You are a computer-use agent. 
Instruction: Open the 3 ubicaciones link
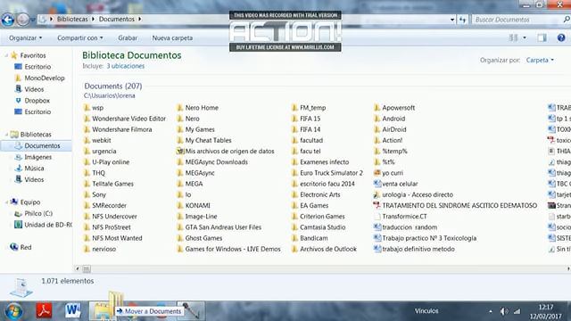coord(125,66)
